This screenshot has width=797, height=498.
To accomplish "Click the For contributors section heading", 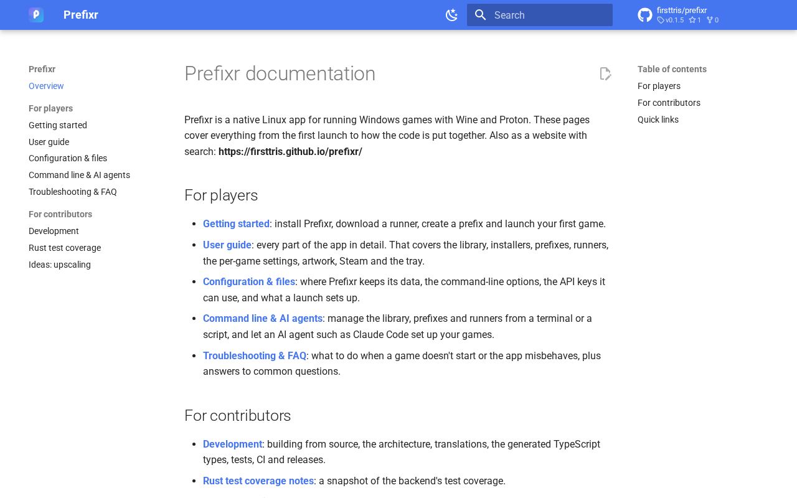I will (x=238, y=415).
